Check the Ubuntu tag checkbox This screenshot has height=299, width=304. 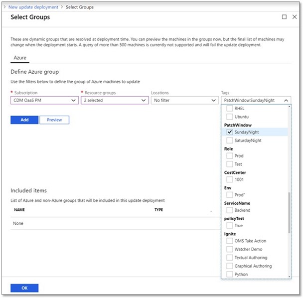(230, 117)
